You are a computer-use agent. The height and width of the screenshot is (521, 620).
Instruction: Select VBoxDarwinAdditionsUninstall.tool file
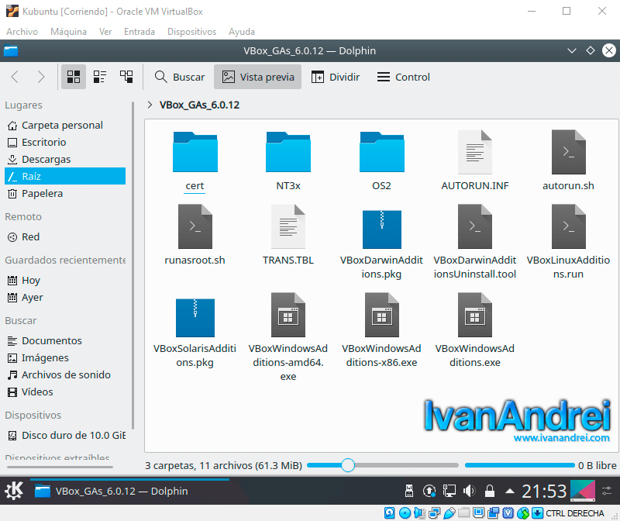coord(475,242)
